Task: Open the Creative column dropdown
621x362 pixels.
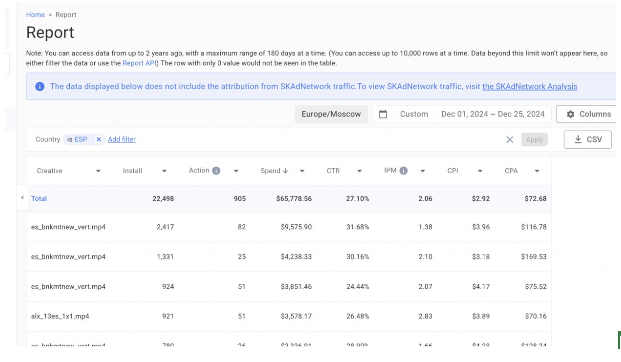Action: tap(98, 171)
